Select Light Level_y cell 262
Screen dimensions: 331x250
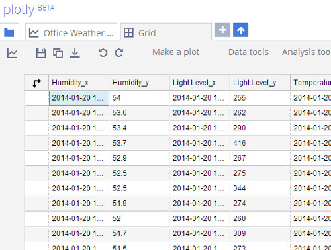pyautogui.click(x=260, y=113)
